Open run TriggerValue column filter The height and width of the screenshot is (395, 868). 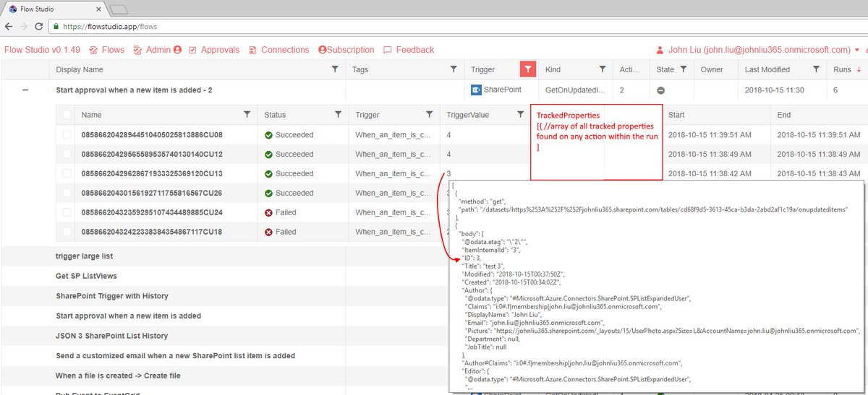tap(521, 115)
